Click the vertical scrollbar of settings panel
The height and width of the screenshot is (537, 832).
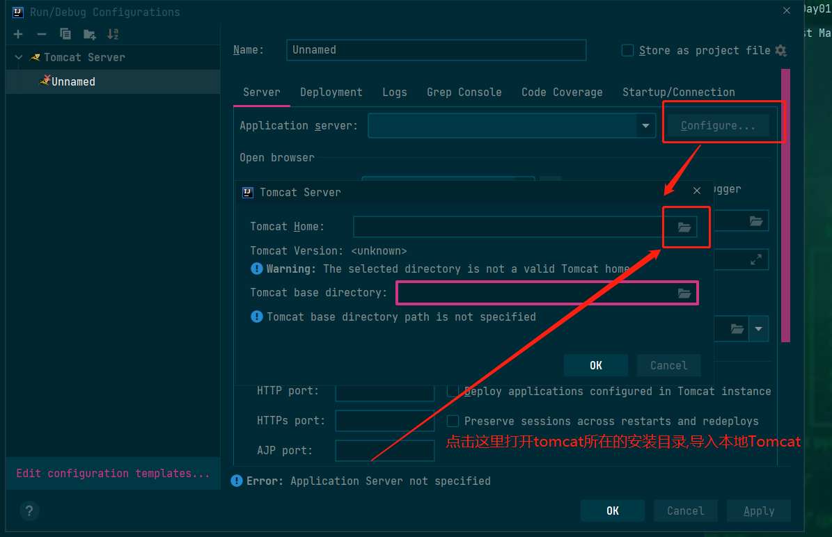[x=786, y=206]
